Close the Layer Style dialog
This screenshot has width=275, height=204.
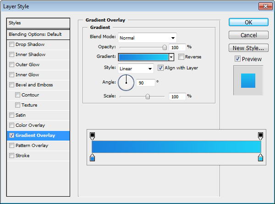[x=265, y=6]
